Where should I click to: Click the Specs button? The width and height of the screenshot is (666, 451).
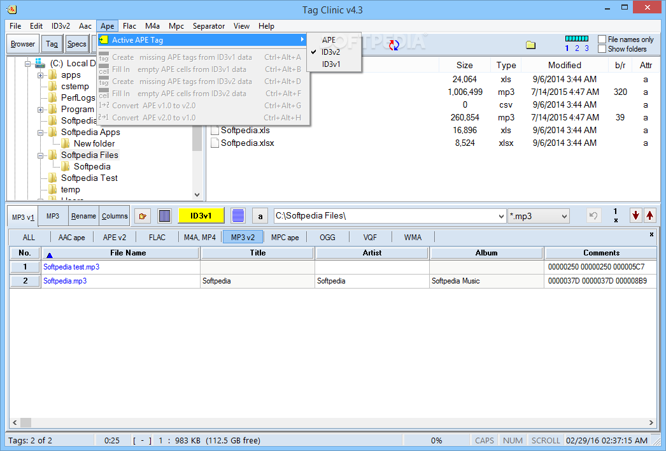77,44
